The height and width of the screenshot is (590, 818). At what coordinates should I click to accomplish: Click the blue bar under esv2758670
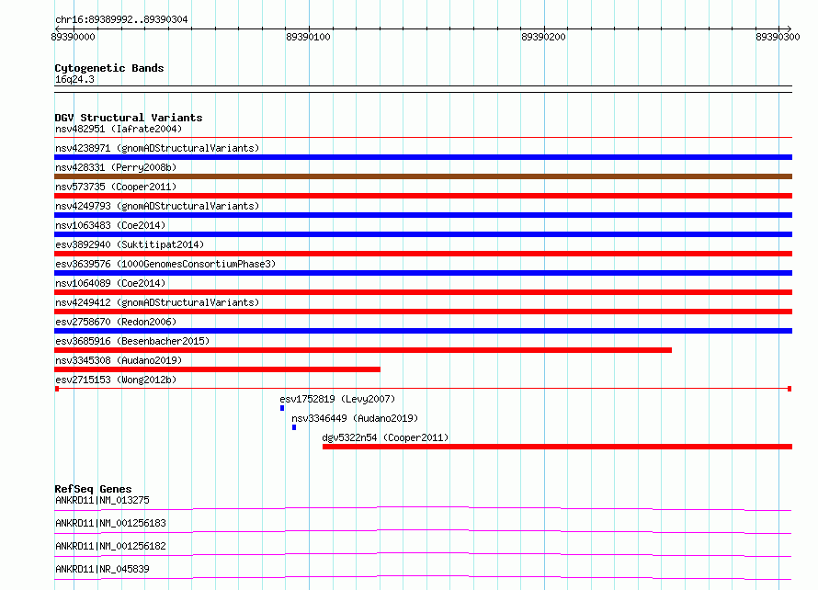[x=423, y=331]
